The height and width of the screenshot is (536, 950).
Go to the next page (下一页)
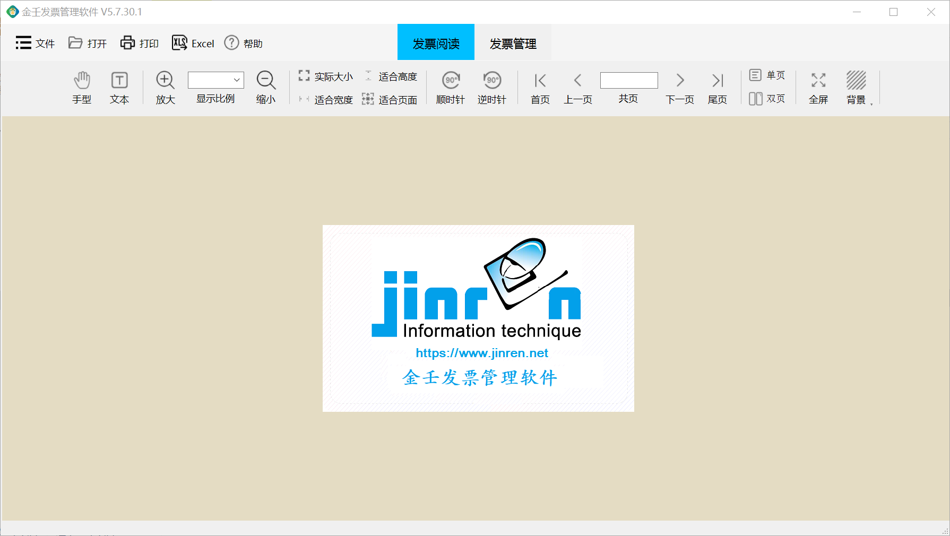pyautogui.click(x=680, y=88)
